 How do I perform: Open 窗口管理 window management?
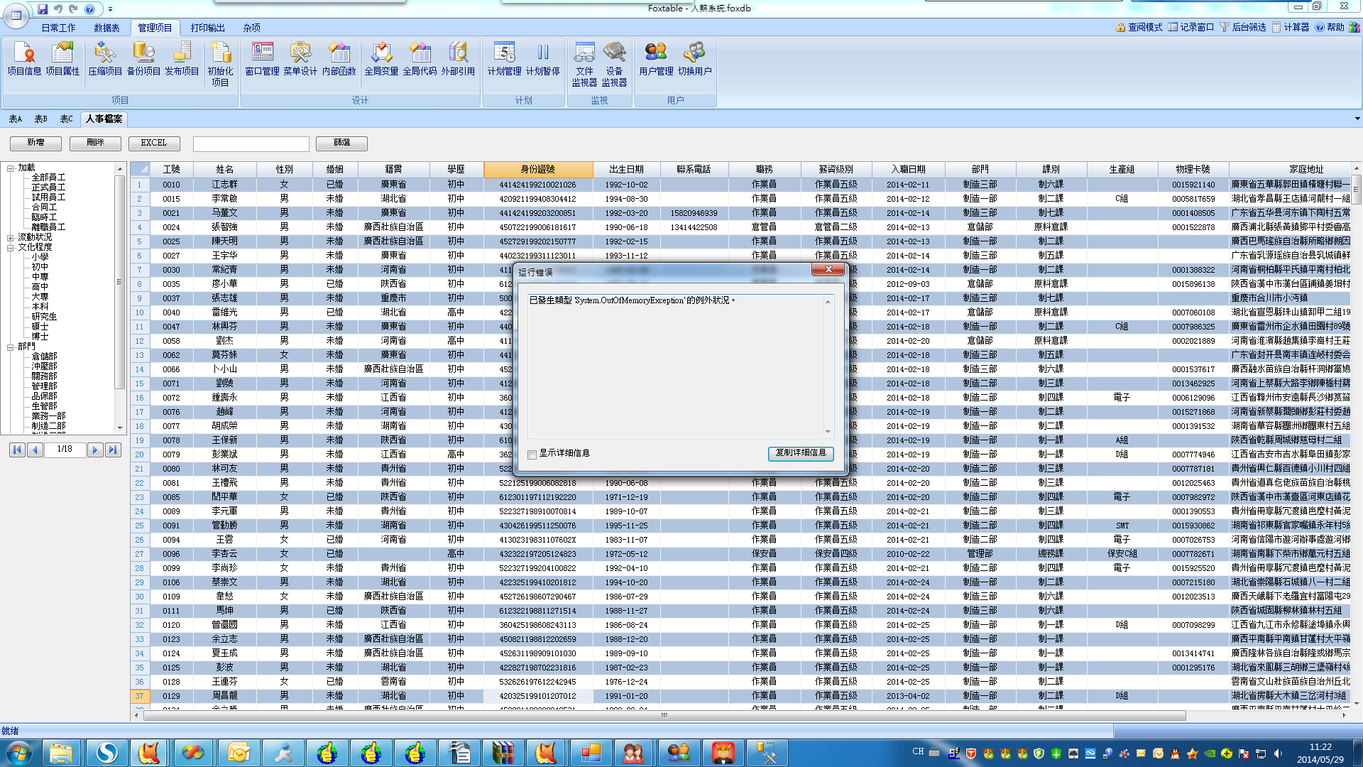coord(262,58)
